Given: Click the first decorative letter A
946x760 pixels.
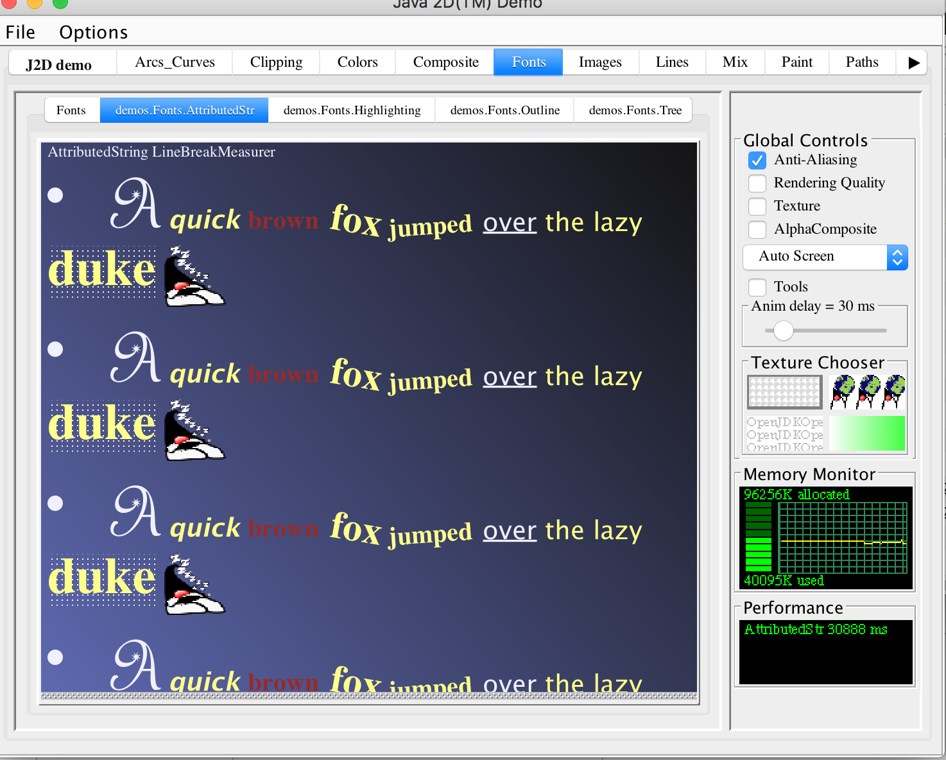Looking at the screenshot, I should [135, 205].
